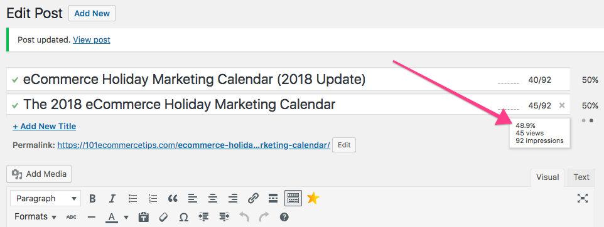Screen dimensions: 604x227
Task: Insert or edit link icon
Action: click(x=252, y=199)
